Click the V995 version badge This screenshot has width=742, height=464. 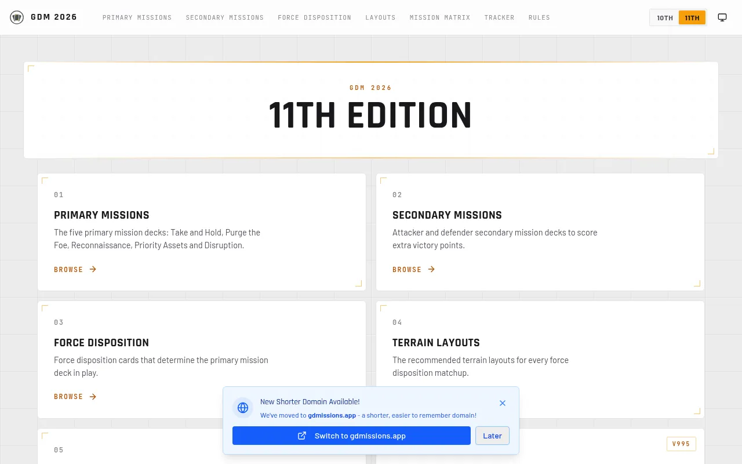(x=681, y=444)
